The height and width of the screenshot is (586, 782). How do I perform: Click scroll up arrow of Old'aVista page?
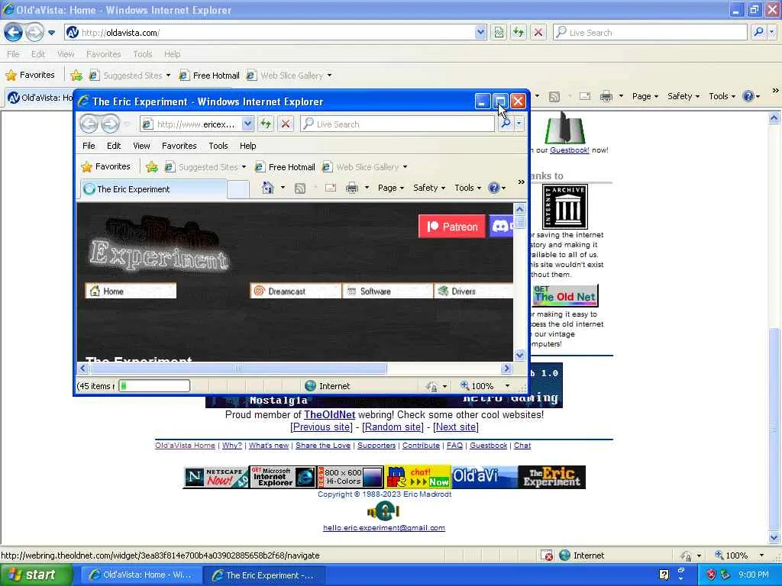(774, 118)
